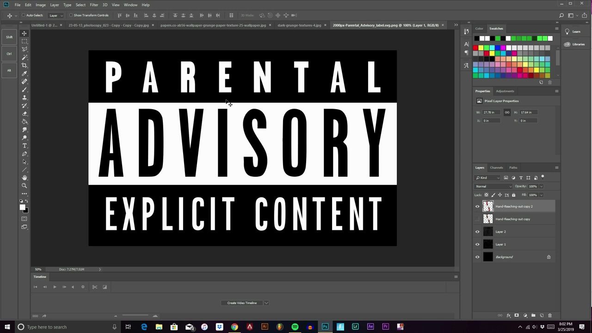Image resolution: width=592 pixels, height=333 pixels.
Task: Enable the Auto-Select checkbox
Action: [x=24, y=15]
